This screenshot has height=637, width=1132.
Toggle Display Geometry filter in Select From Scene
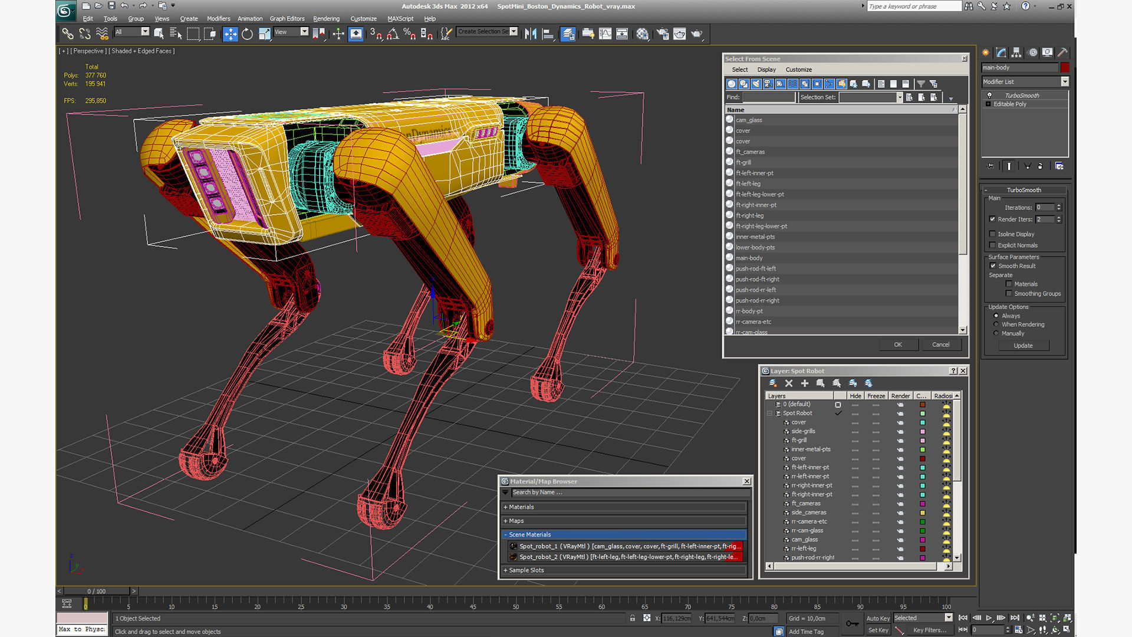point(732,84)
